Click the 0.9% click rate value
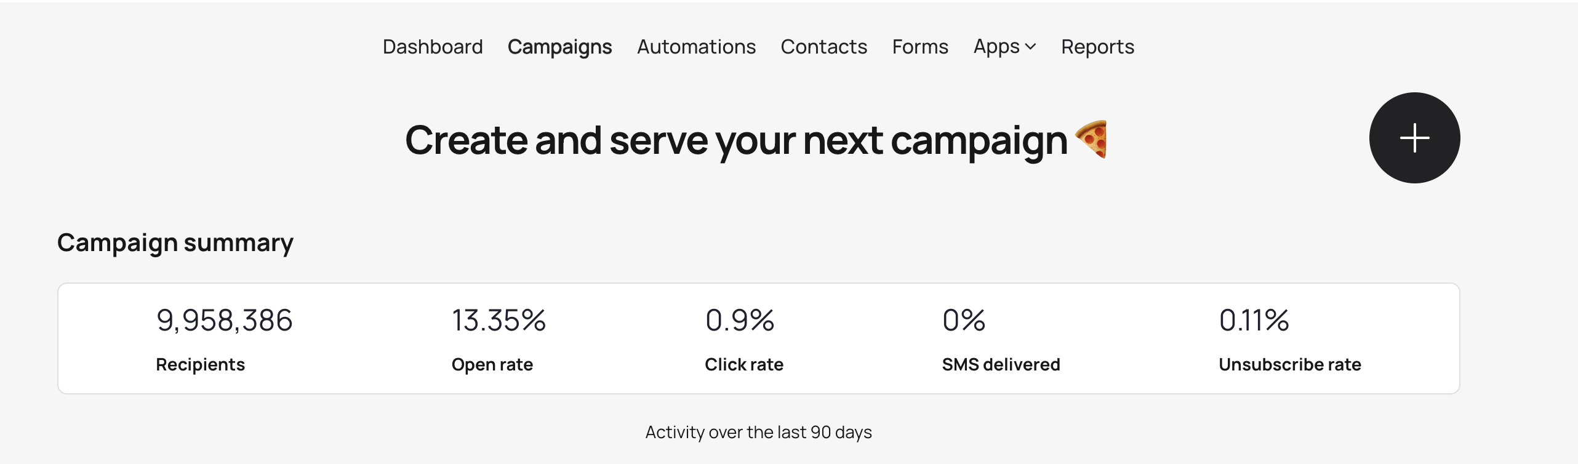Screen dimensions: 1578x464 739,321
